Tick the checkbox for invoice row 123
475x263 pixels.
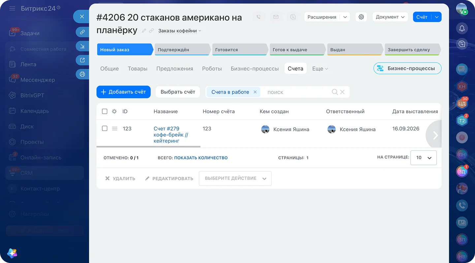tap(105, 129)
